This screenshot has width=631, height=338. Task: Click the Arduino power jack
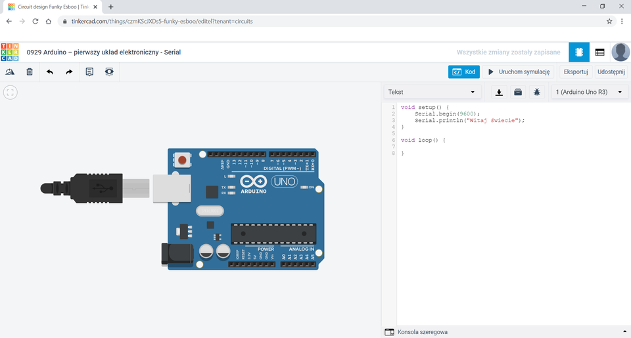[x=177, y=255]
